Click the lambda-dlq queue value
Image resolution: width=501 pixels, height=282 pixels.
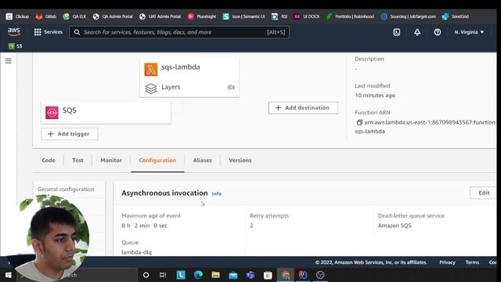(x=136, y=252)
